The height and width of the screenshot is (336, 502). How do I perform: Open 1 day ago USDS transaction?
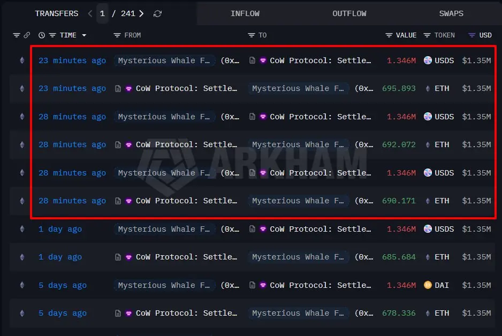pyautogui.click(x=60, y=229)
